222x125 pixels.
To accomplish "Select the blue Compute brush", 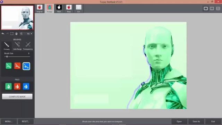I will (26, 66).
